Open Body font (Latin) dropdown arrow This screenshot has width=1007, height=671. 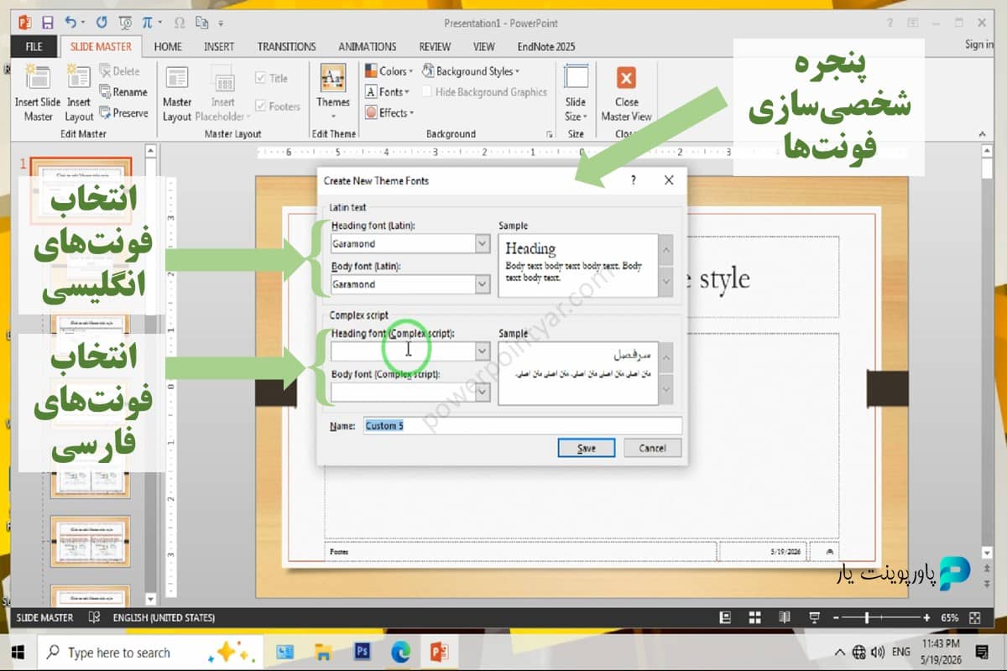tap(483, 284)
